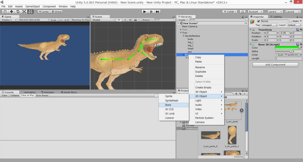Select the Move tool
This screenshot has width=303, height=162.
(12, 12)
